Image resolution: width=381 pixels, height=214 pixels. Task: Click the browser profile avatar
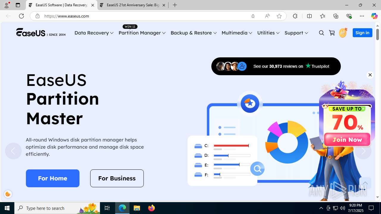[7, 5]
